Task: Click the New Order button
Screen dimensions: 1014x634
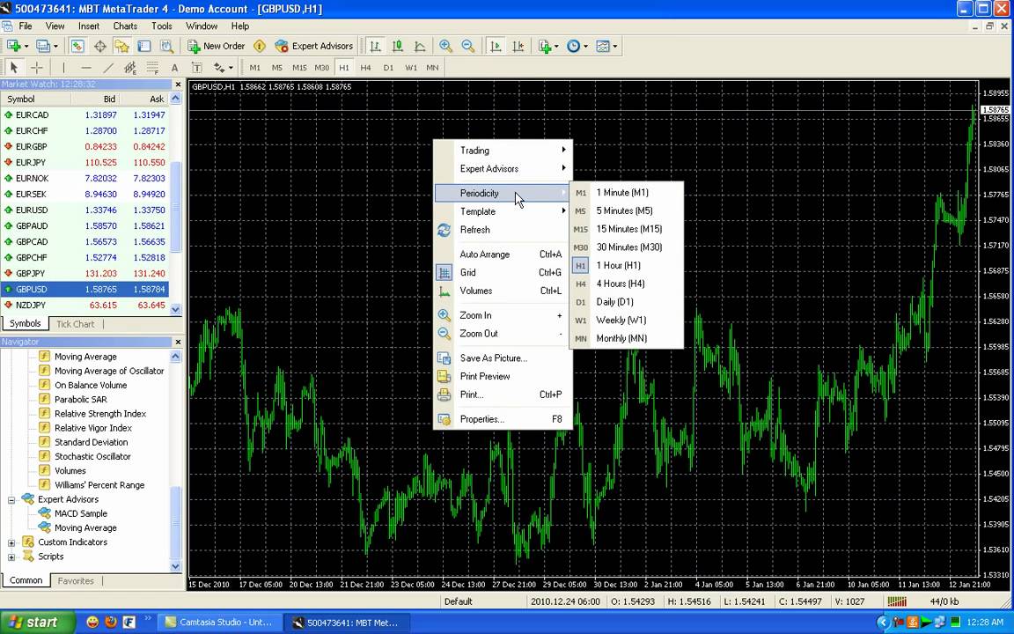Action: (216, 46)
